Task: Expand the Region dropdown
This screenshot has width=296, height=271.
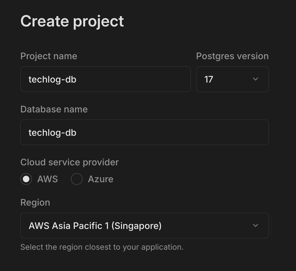Action: 144,226
